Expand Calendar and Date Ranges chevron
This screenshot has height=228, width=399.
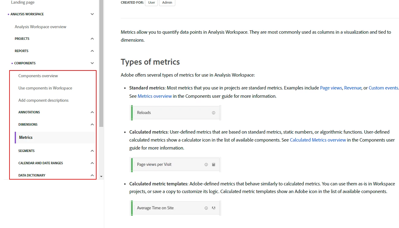[92, 163]
